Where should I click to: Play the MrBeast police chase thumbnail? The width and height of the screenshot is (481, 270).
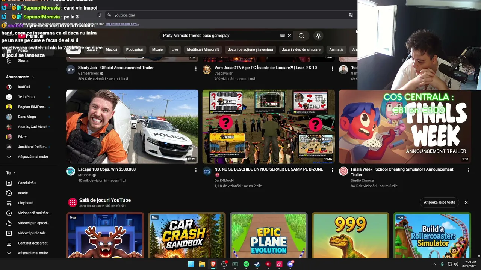point(132,126)
